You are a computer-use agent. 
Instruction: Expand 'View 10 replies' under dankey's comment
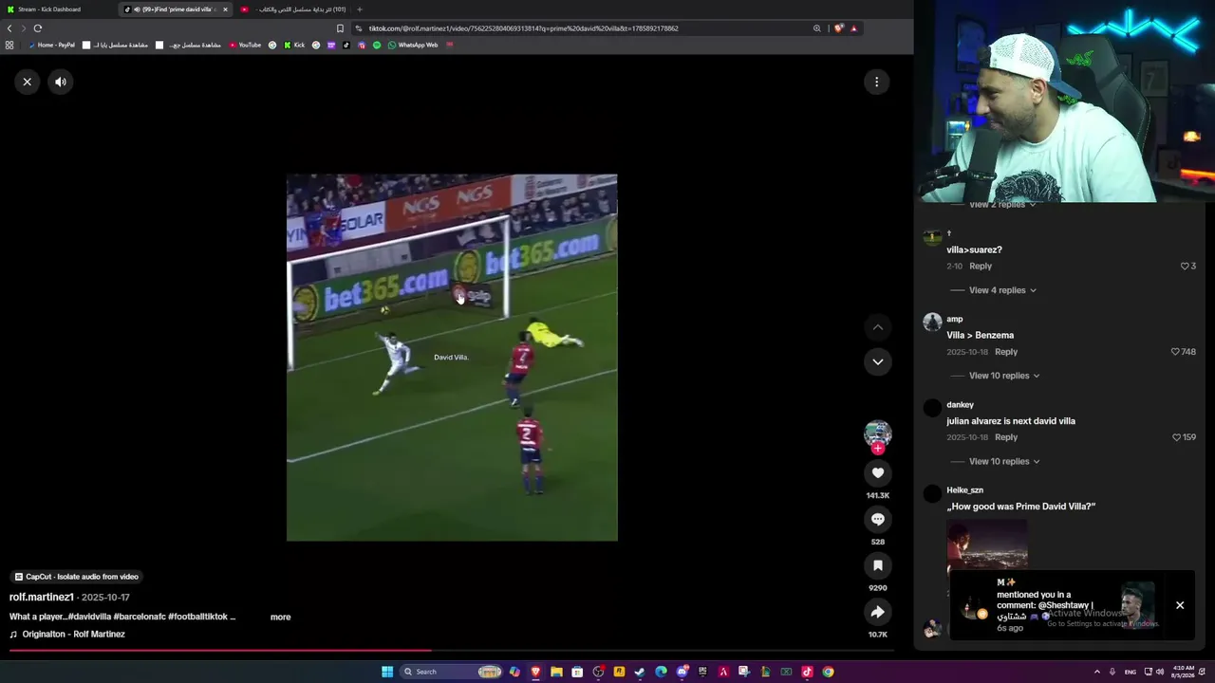coord(1004,461)
